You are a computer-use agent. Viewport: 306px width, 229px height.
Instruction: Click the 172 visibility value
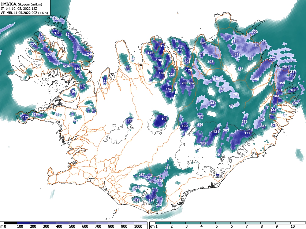180,50
